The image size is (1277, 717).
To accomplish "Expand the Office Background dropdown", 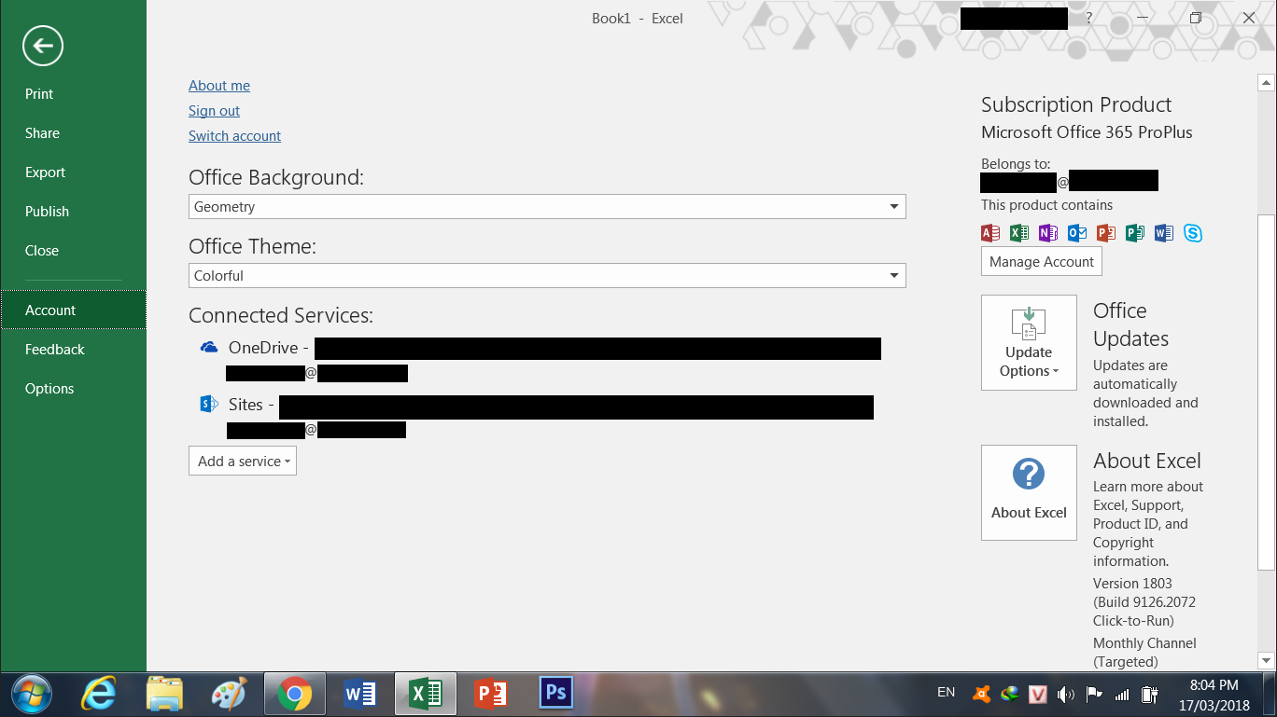I will tap(894, 207).
